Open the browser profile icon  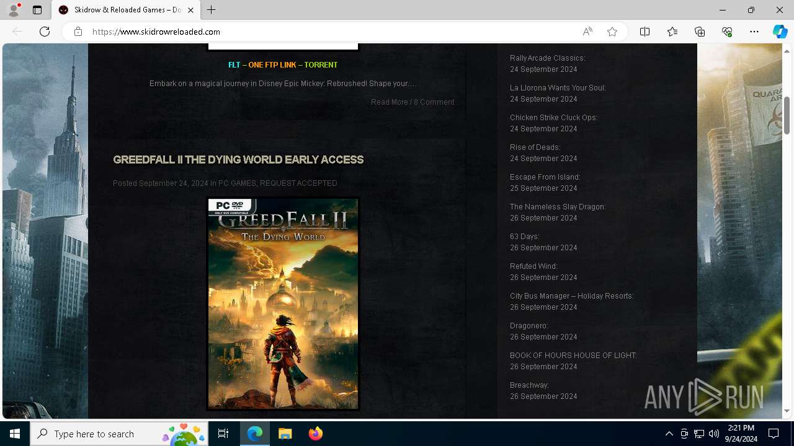(x=14, y=10)
